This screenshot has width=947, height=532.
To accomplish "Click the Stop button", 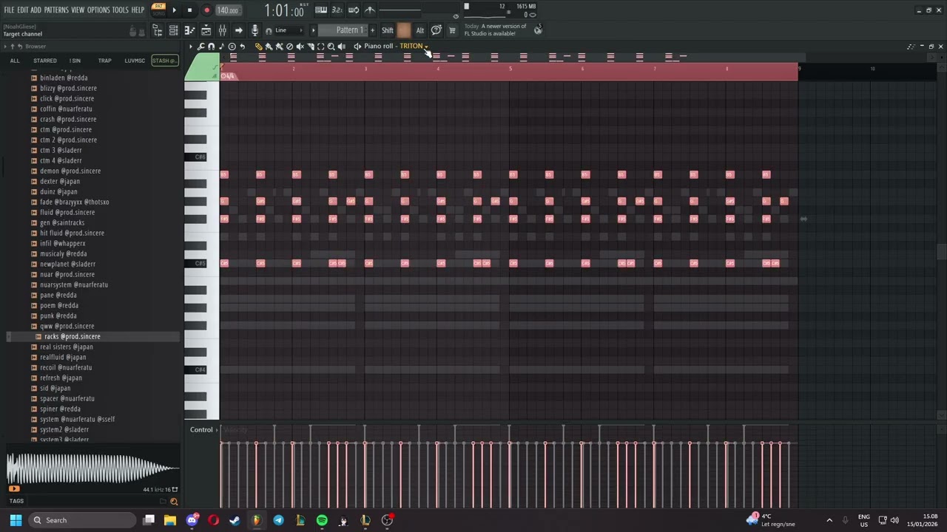I will tap(189, 10).
